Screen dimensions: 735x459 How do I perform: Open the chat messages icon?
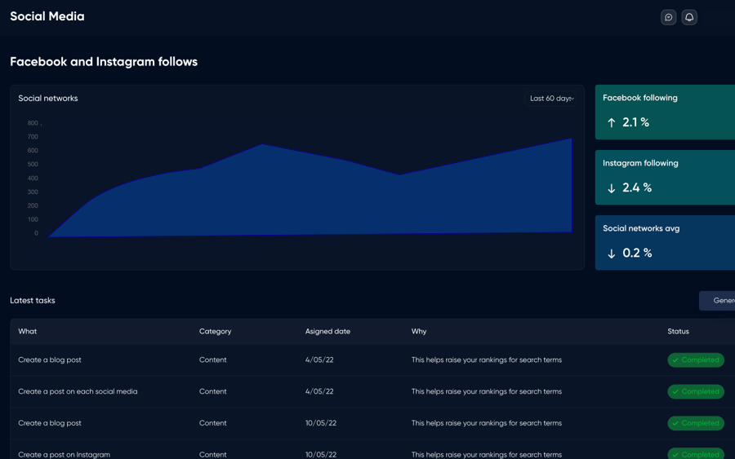coord(668,17)
